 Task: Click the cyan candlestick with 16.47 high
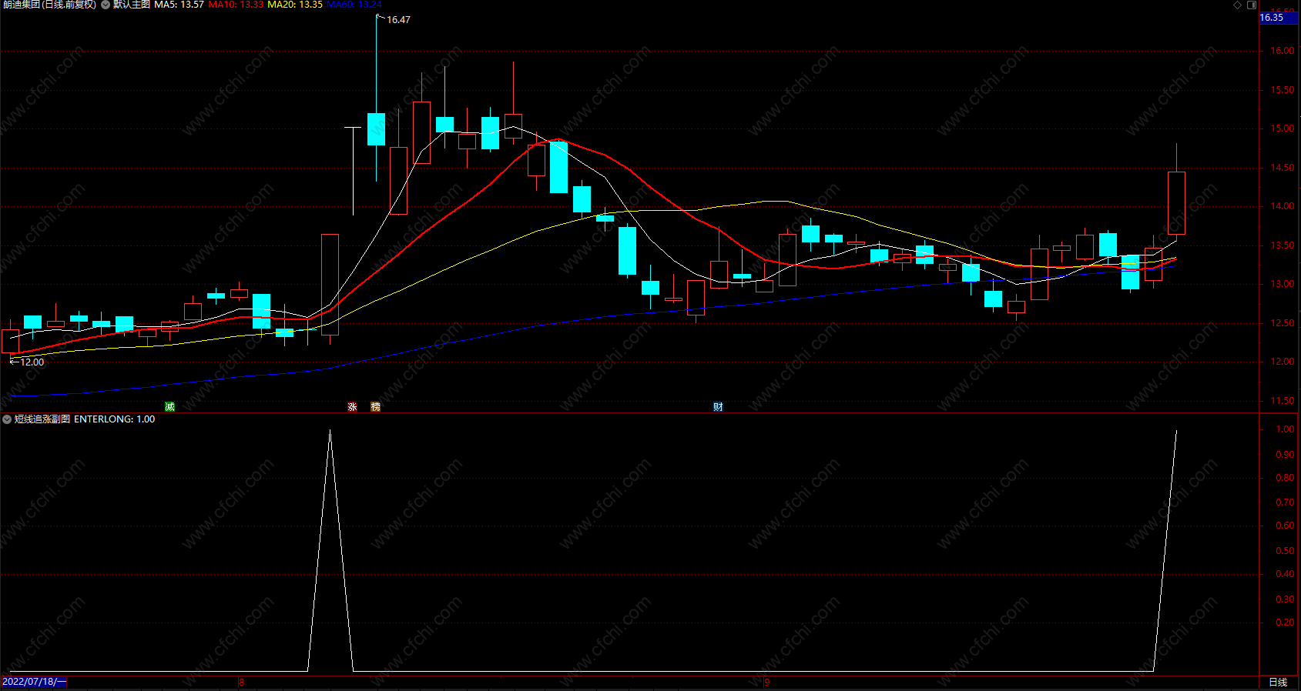click(x=376, y=129)
